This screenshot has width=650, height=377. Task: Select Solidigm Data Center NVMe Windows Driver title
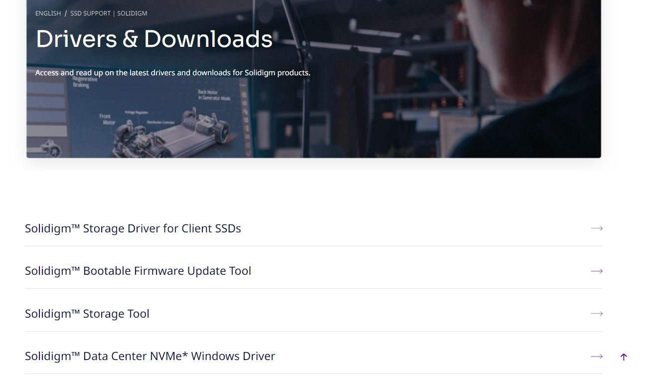pos(150,356)
